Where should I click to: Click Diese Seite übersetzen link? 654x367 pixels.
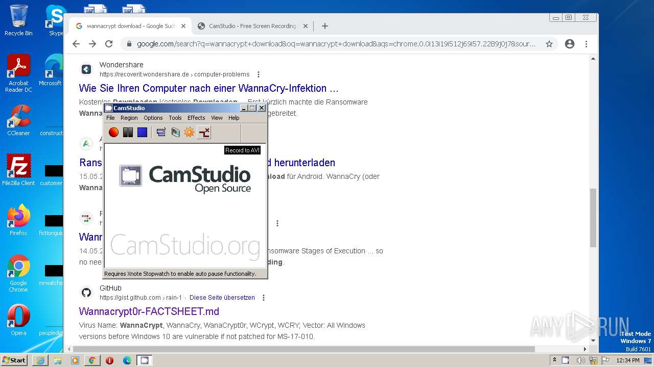pyautogui.click(x=222, y=298)
